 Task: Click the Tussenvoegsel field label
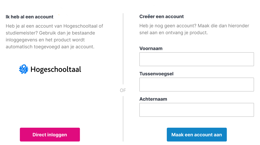156,74
